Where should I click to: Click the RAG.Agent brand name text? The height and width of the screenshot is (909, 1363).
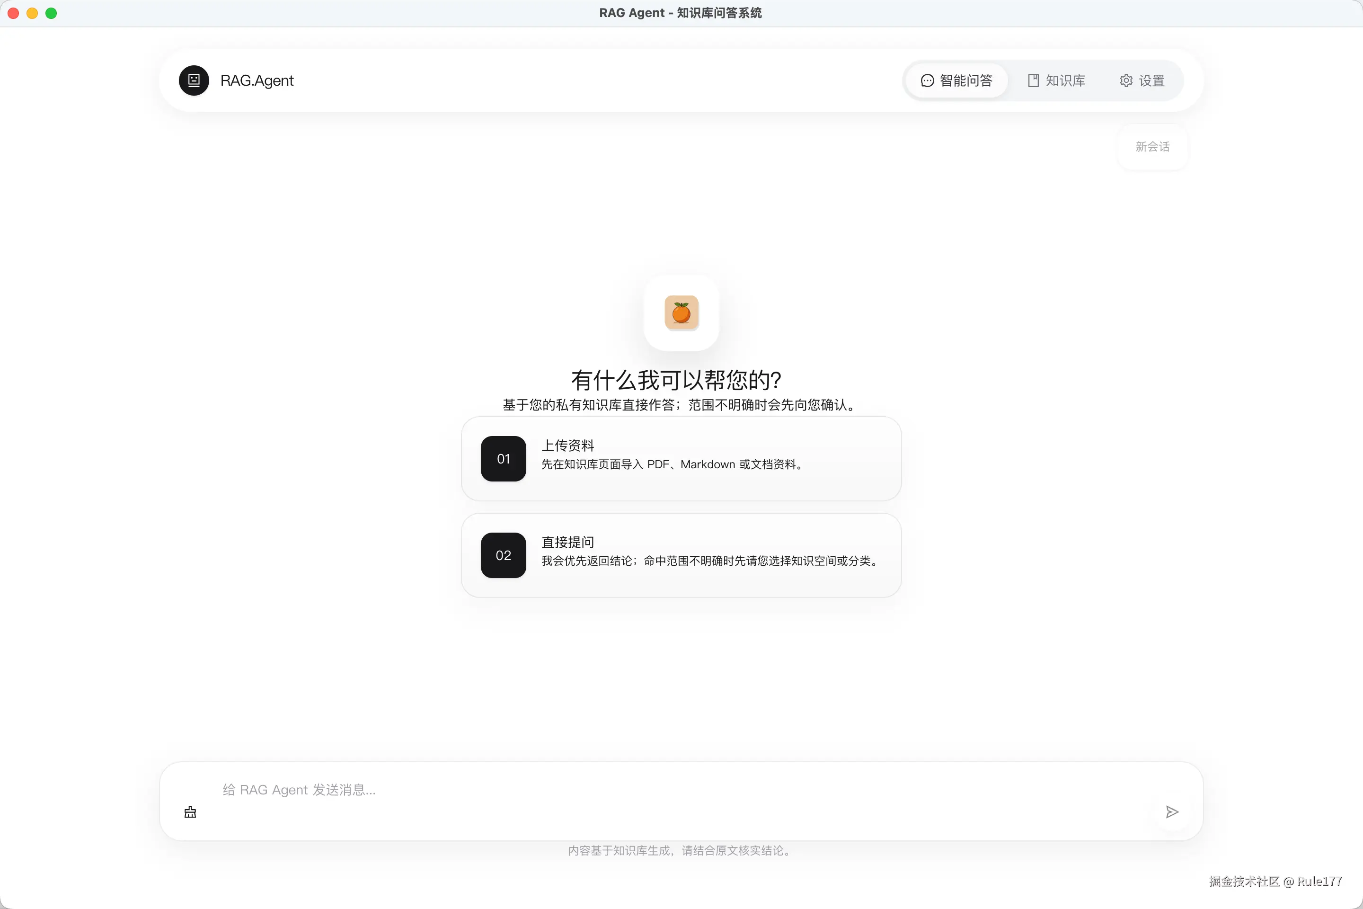257,80
